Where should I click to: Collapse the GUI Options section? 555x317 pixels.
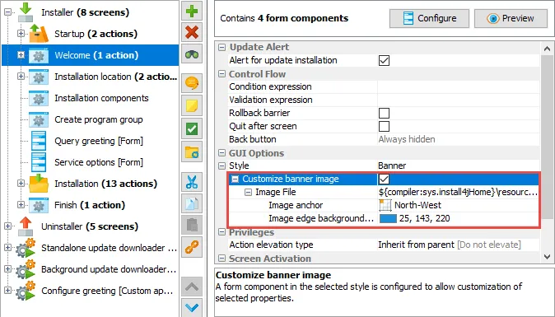pos(222,153)
